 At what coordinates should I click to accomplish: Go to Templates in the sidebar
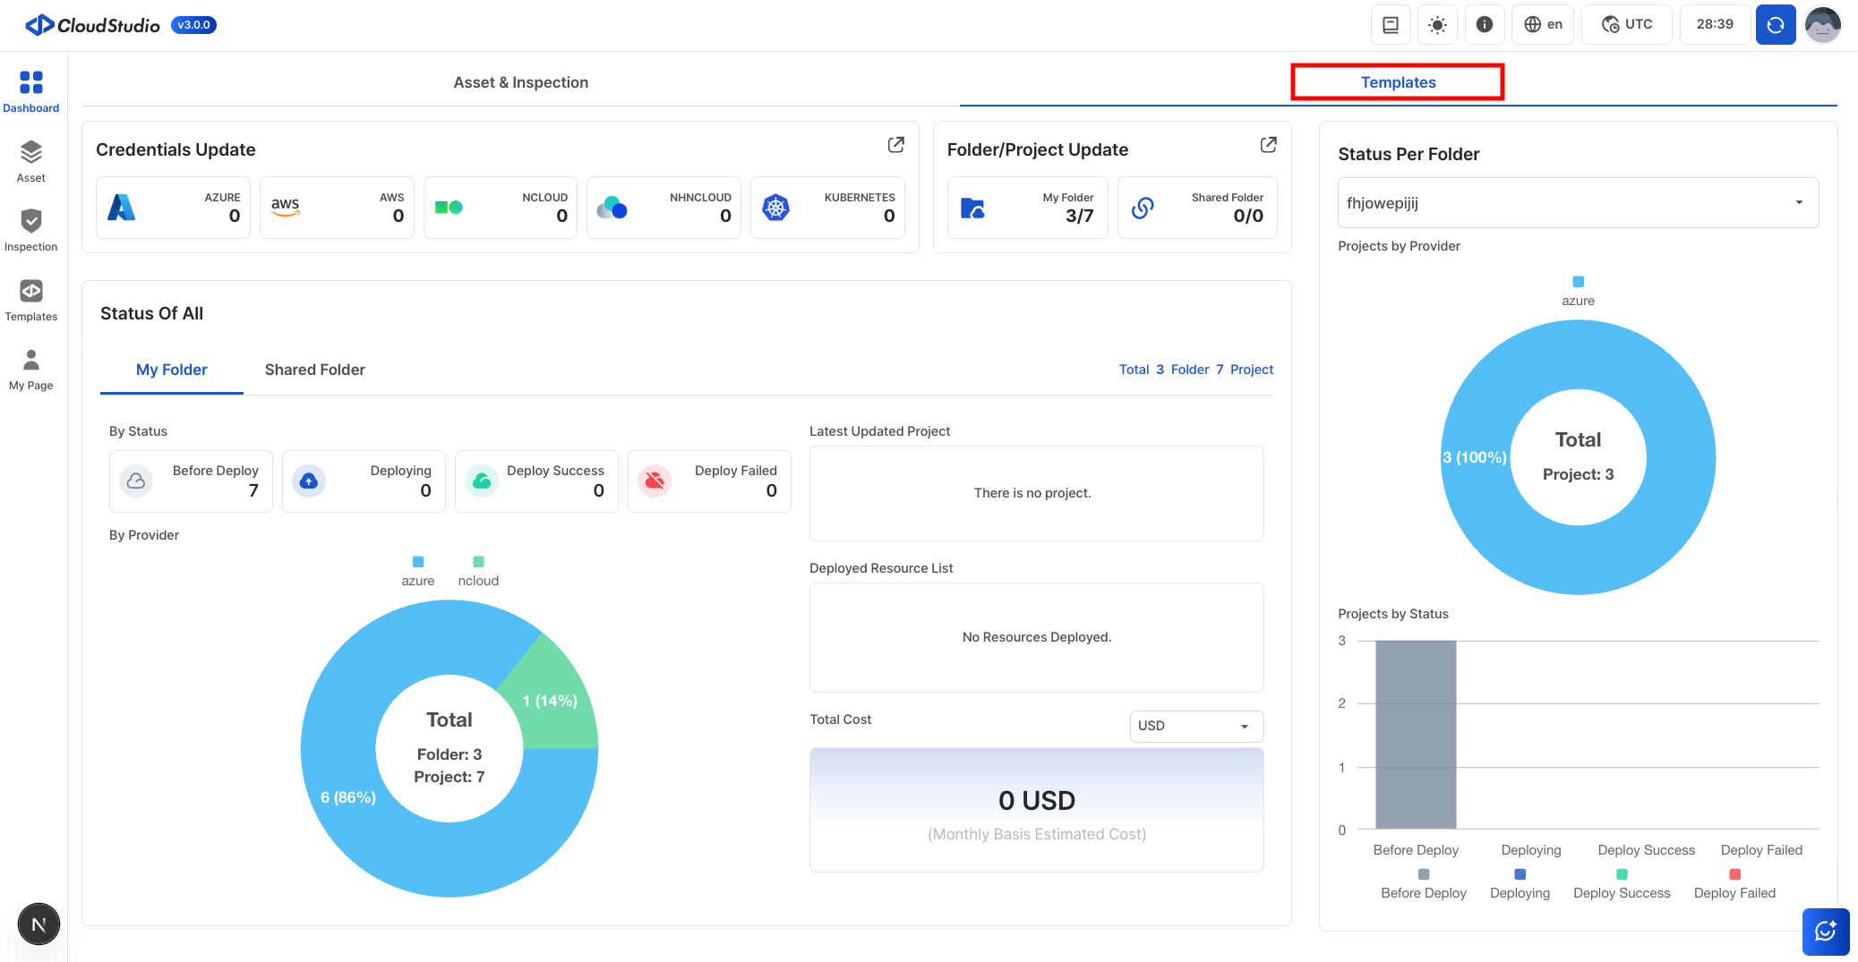[30, 300]
